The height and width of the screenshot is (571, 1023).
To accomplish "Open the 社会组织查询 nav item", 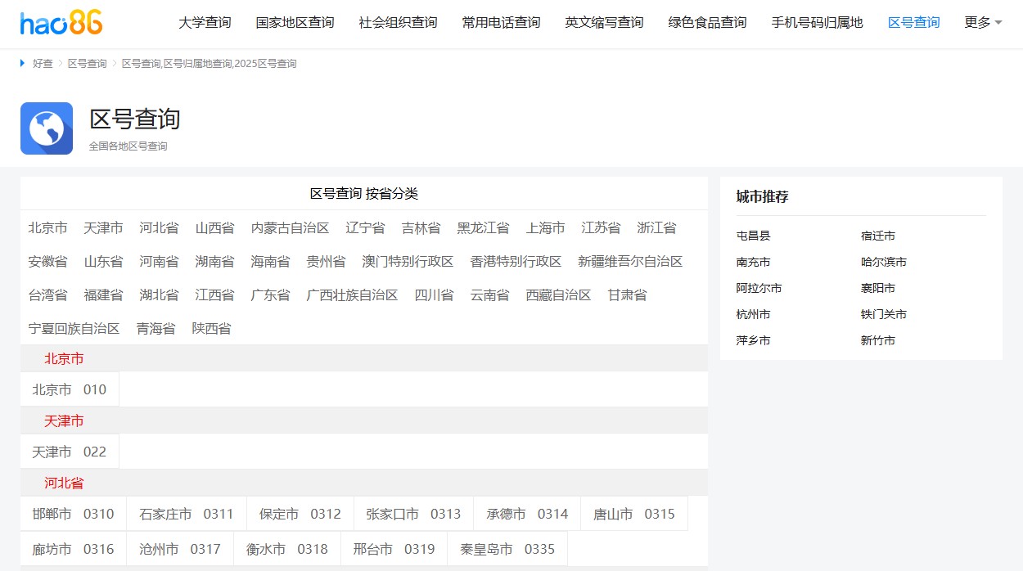I will (x=398, y=23).
